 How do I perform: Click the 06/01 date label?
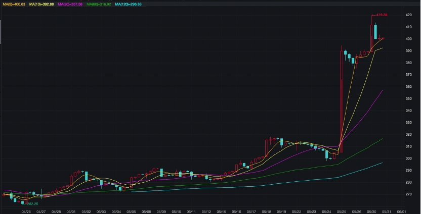[401, 211]
